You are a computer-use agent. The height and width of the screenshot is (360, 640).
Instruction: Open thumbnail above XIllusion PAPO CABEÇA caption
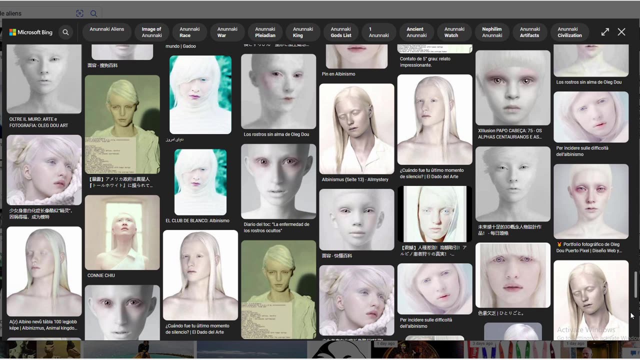tap(513, 87)
